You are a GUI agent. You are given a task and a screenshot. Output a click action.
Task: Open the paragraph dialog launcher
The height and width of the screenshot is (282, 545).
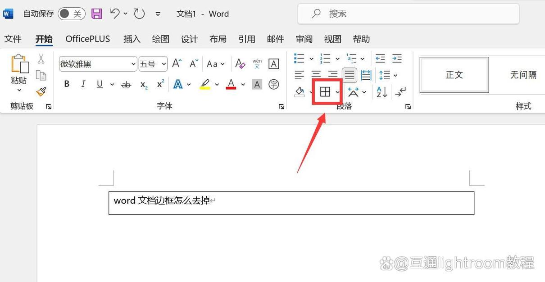point(408,107)
